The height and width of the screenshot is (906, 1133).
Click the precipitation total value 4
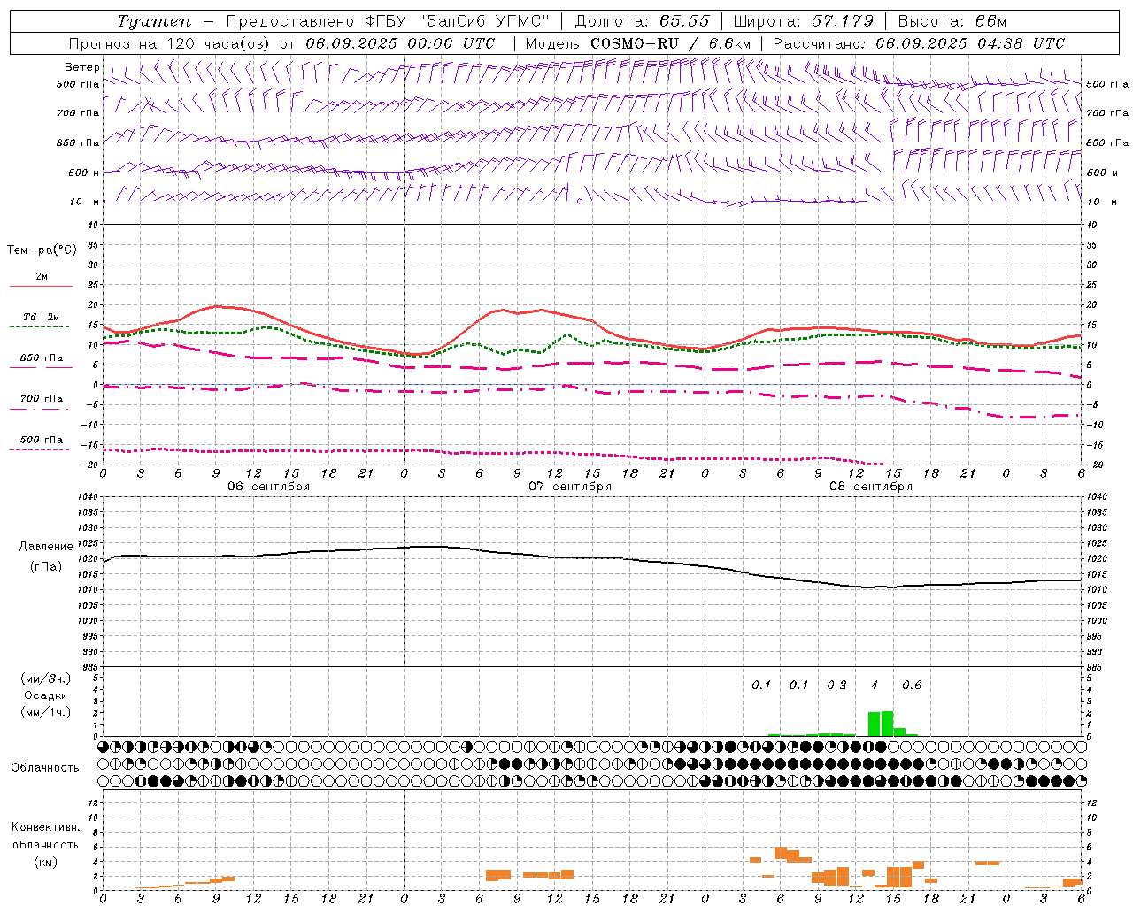[875, 685]
